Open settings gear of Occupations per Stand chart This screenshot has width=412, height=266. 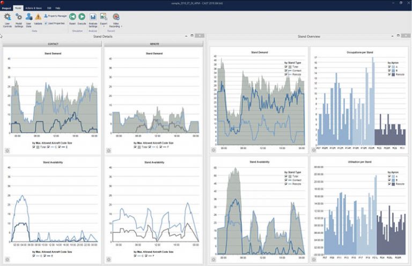tap(313, 150)
